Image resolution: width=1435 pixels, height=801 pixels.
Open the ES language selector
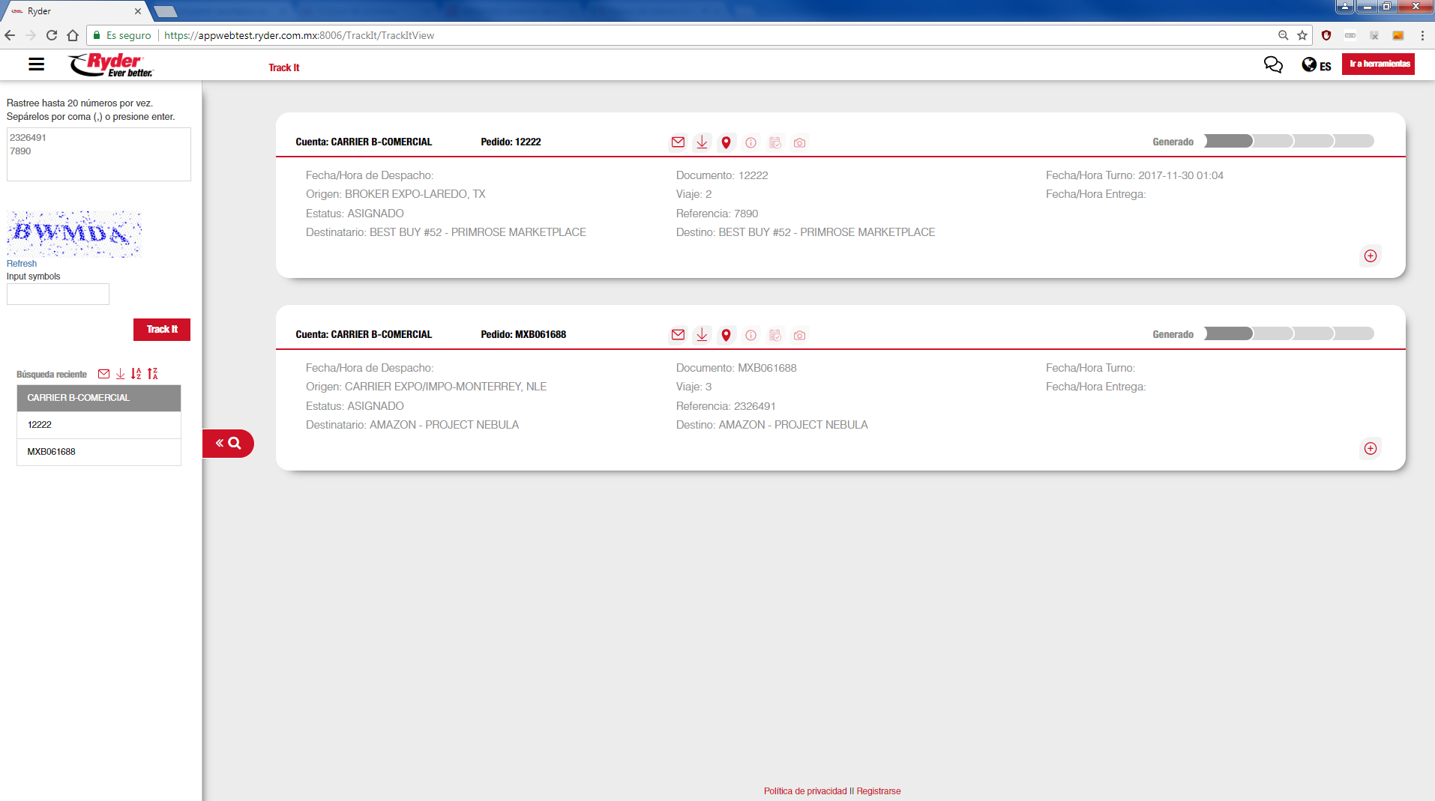coord(1317,65)
